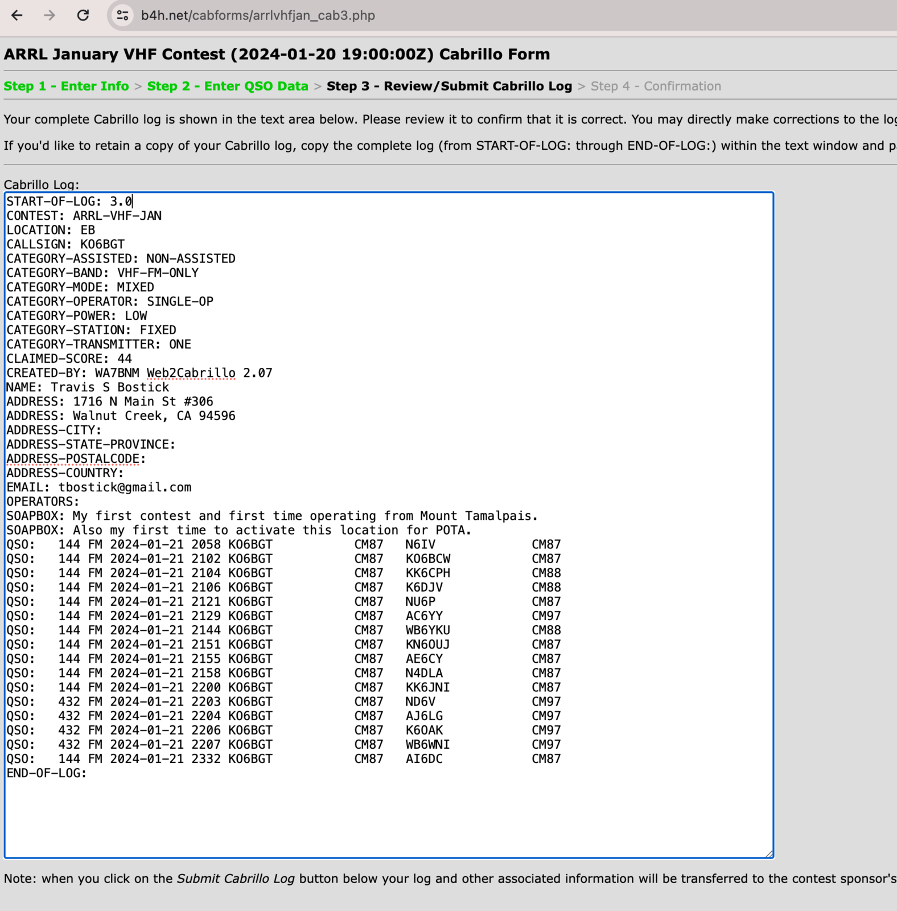This screenshot has height=911, width=897.
Task: Click the CONTEST: ARRL-VHF-JAN line
Action: pos(84,216)
